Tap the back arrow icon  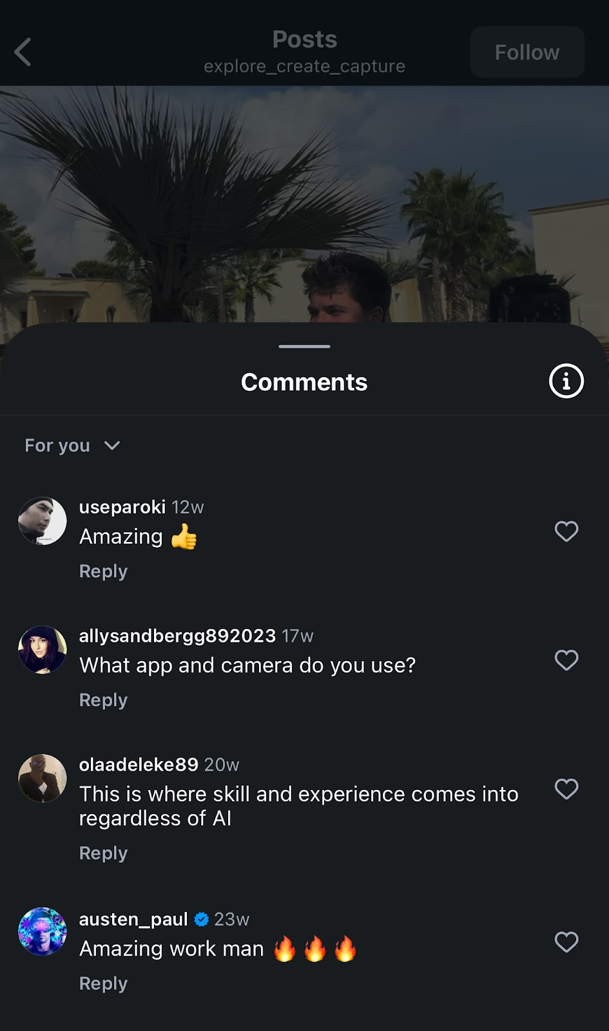tap(23, 52)
